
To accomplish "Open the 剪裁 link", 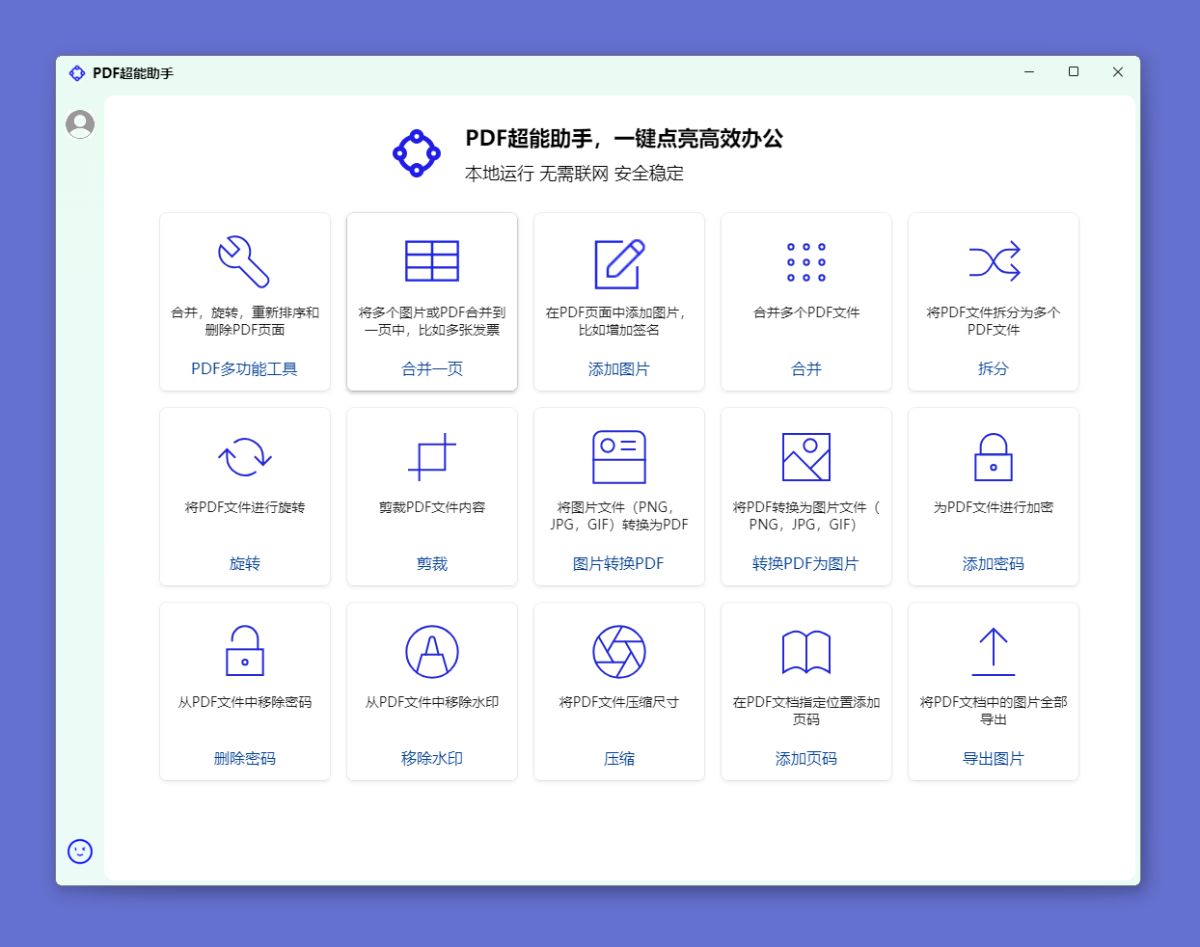I will click(x=432, y=564).
